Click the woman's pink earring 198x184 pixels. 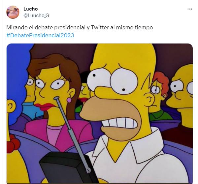(x=69, y=100)
